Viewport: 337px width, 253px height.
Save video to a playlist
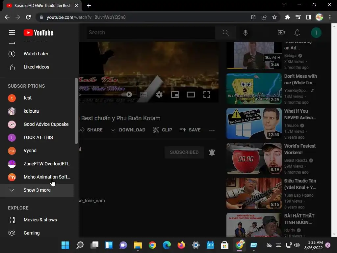pyautogui.click(x=190, y=130)
